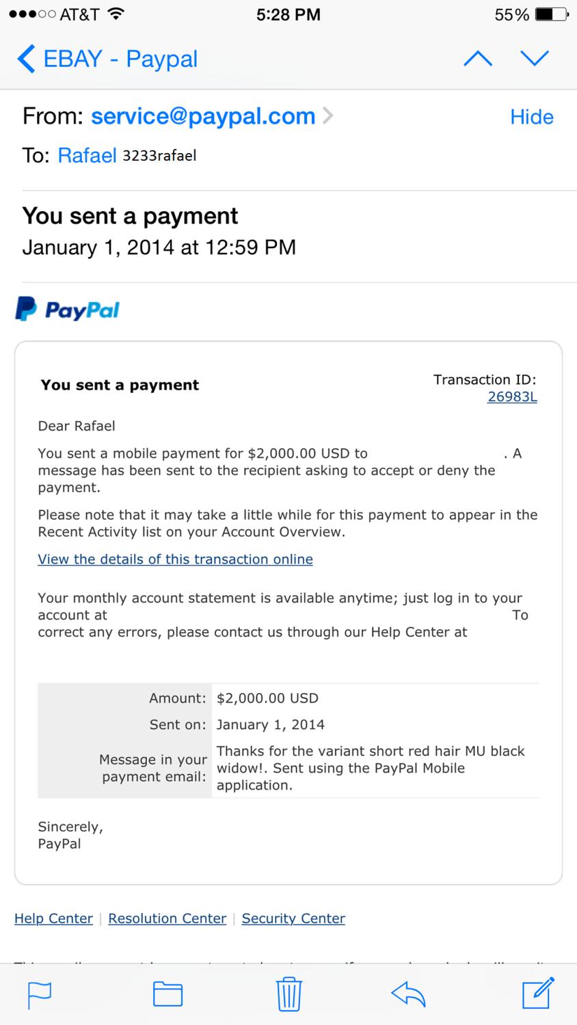Open the Security Center link

293,918
